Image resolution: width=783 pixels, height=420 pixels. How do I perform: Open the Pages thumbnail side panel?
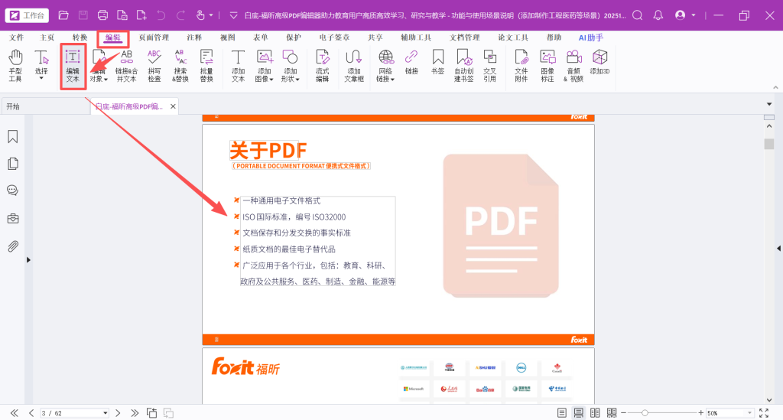click(13, 164)
